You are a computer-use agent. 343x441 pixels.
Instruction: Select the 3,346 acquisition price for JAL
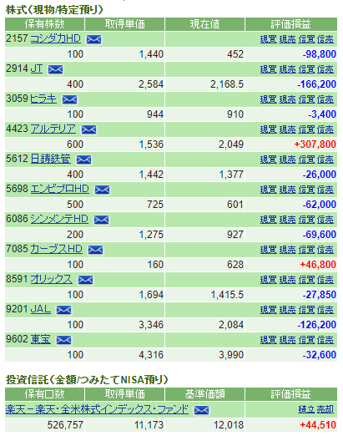pyautogui.click(x=151, y=325)
